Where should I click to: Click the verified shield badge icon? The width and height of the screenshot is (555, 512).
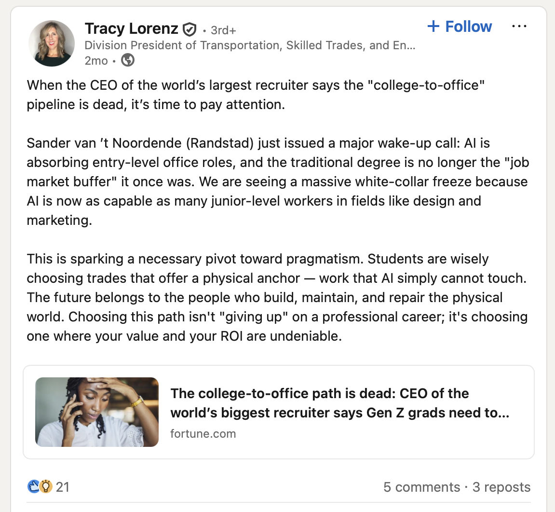[189, 30]
